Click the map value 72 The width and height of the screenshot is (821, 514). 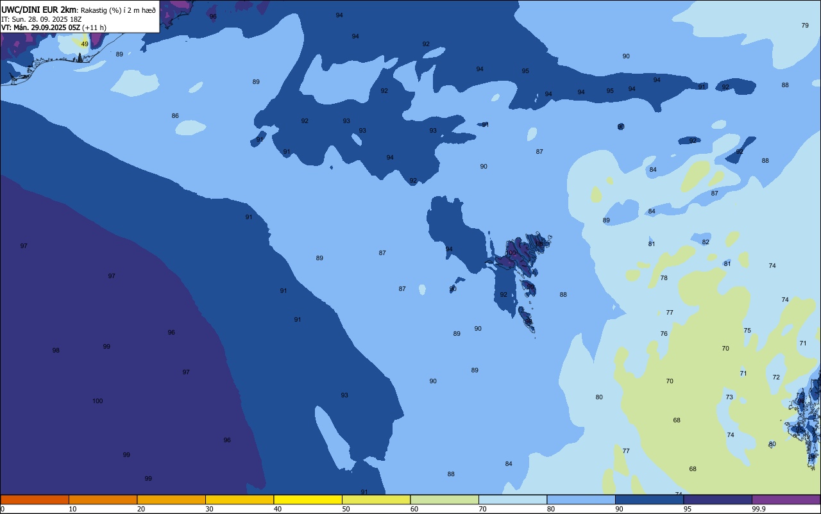pyautogui.click(x=776, y=377)
